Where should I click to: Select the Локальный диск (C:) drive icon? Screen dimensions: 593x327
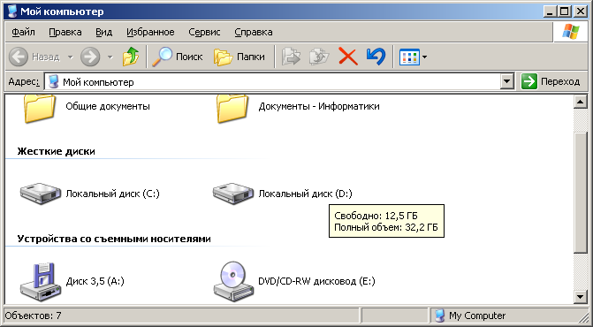click(40, 194)
